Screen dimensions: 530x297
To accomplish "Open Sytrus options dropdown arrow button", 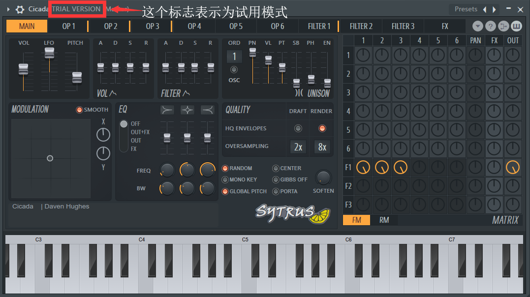I will (478, 26).
